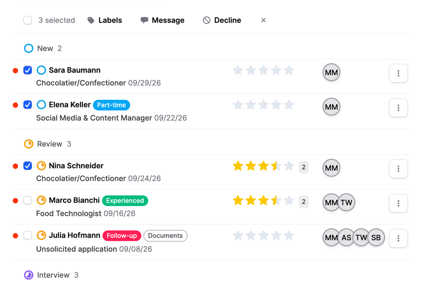
Task: Rate Sara Baumann with five stars
Action: 289,70
